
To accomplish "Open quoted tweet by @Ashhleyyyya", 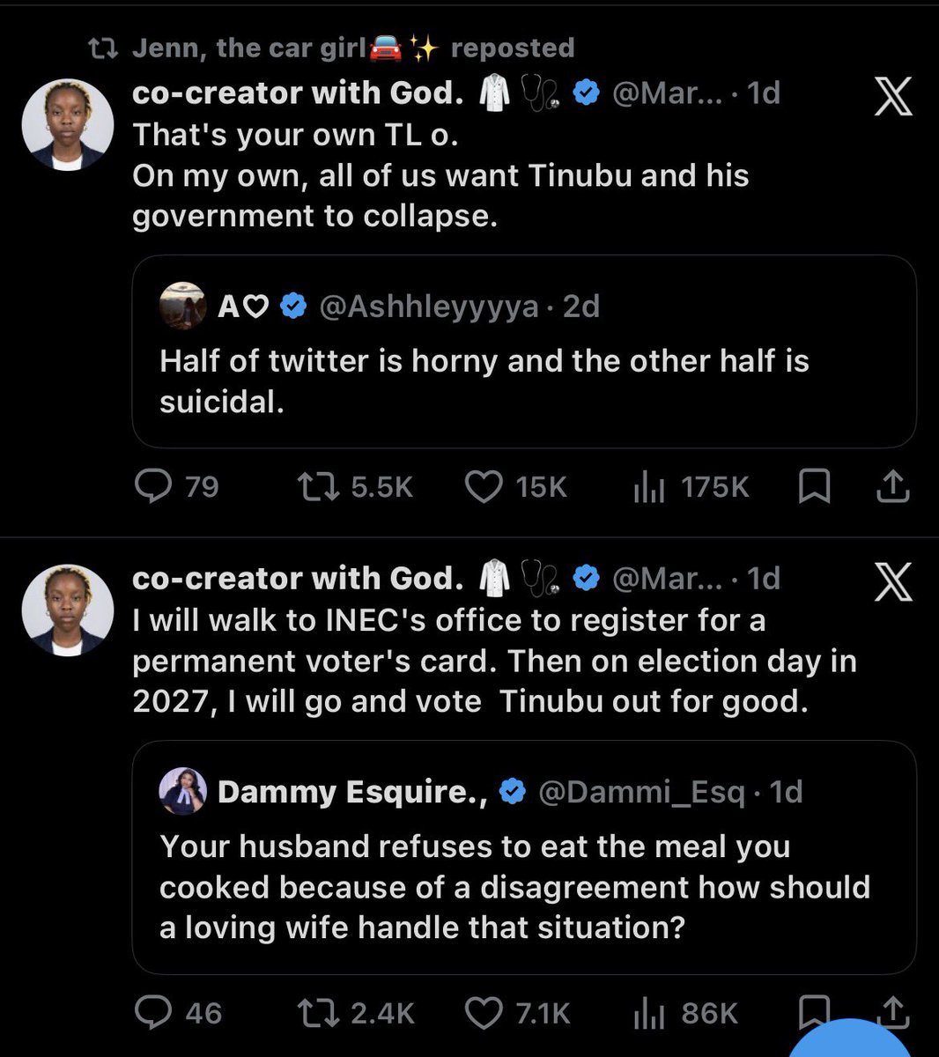I will pyautogui.click(x=524, y=351).
